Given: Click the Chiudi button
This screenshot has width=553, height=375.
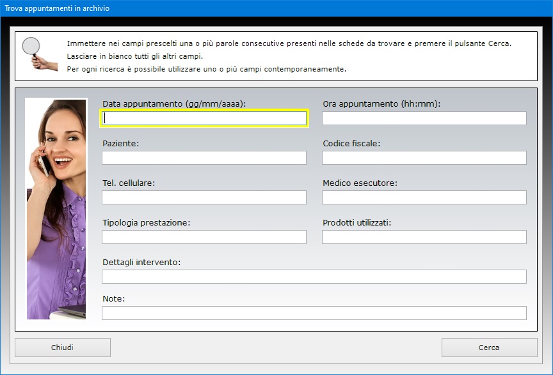Looking at the screenshot, I should point(63,348).
